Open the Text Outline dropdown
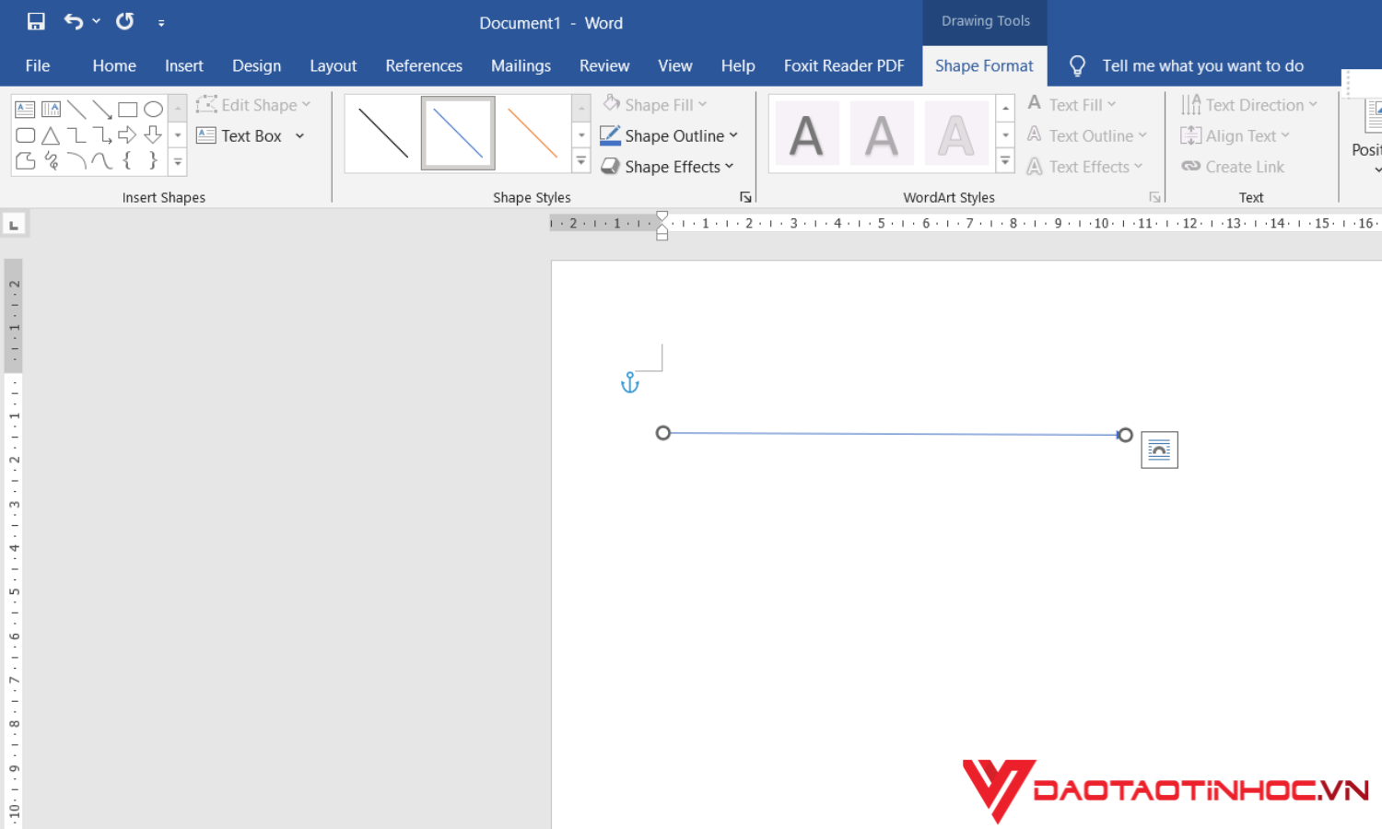The image size is (1382, 829). coord(1087,135)
